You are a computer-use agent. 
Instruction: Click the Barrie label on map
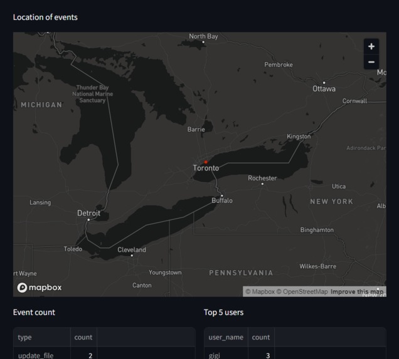(x=196, y=129)
